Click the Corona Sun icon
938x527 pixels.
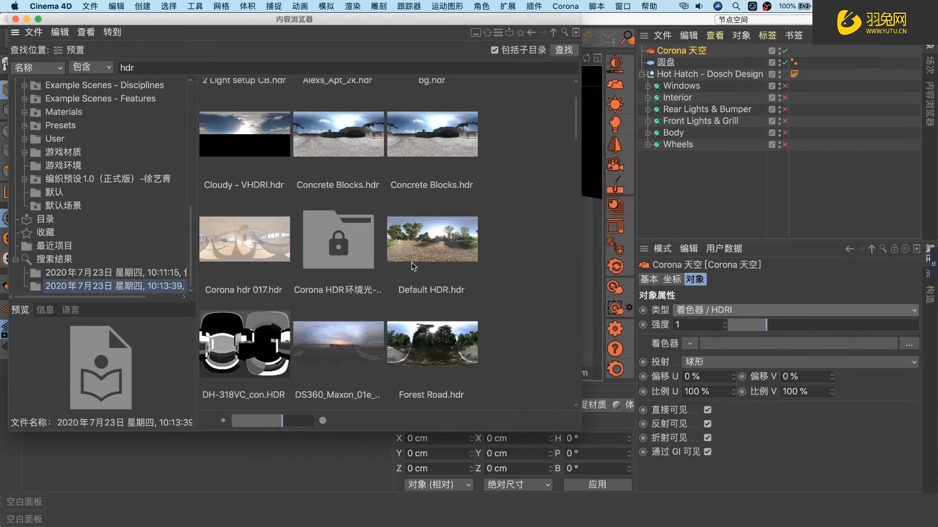coord(615,104)
